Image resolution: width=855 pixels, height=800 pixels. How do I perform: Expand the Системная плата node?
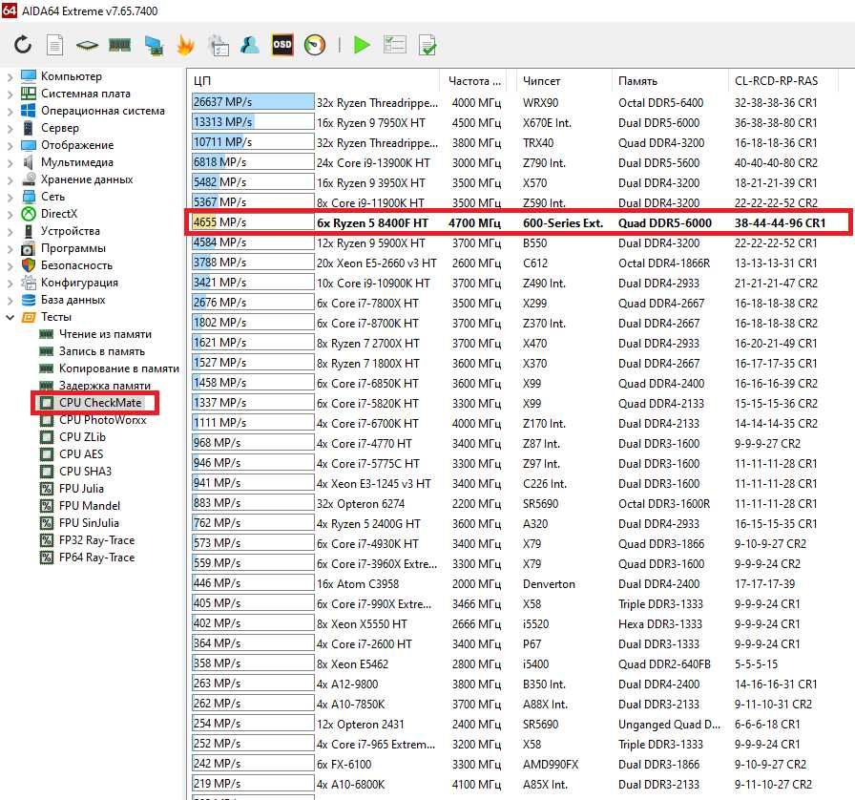10,94
